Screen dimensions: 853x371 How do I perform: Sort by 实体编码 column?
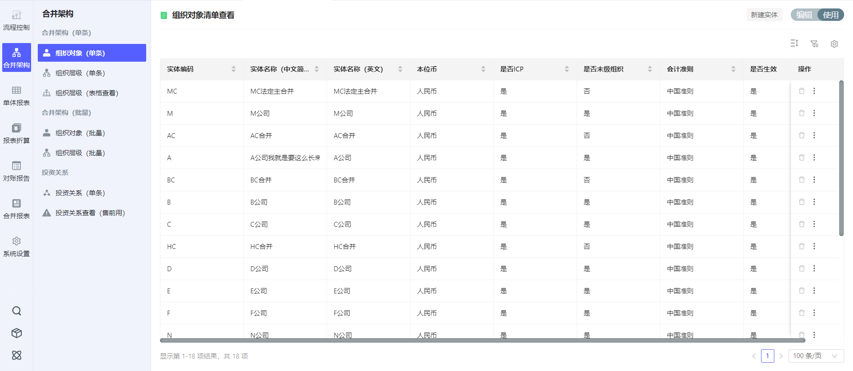click(x=233, y=69)
